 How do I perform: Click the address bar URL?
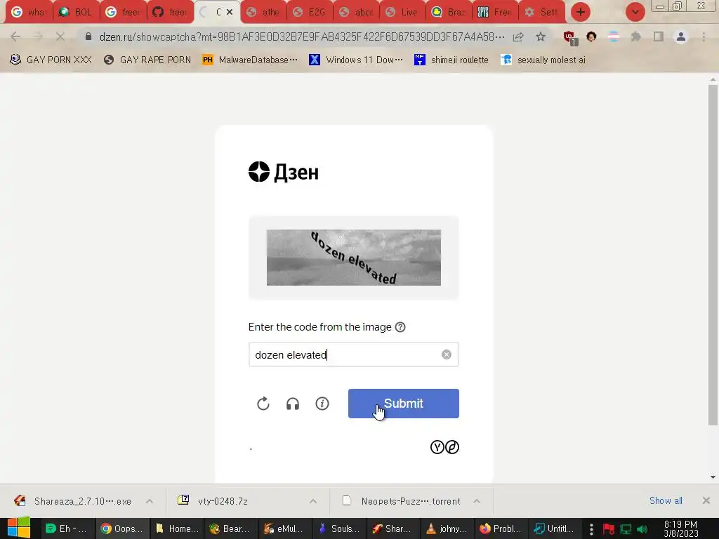point(302,36)
